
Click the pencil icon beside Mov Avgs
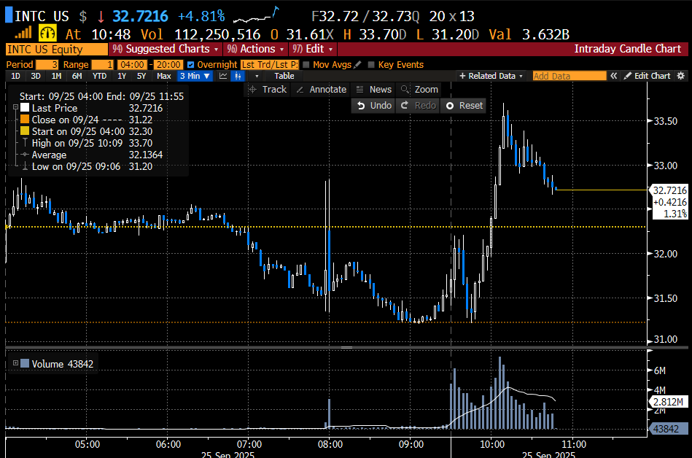(357, 64)
